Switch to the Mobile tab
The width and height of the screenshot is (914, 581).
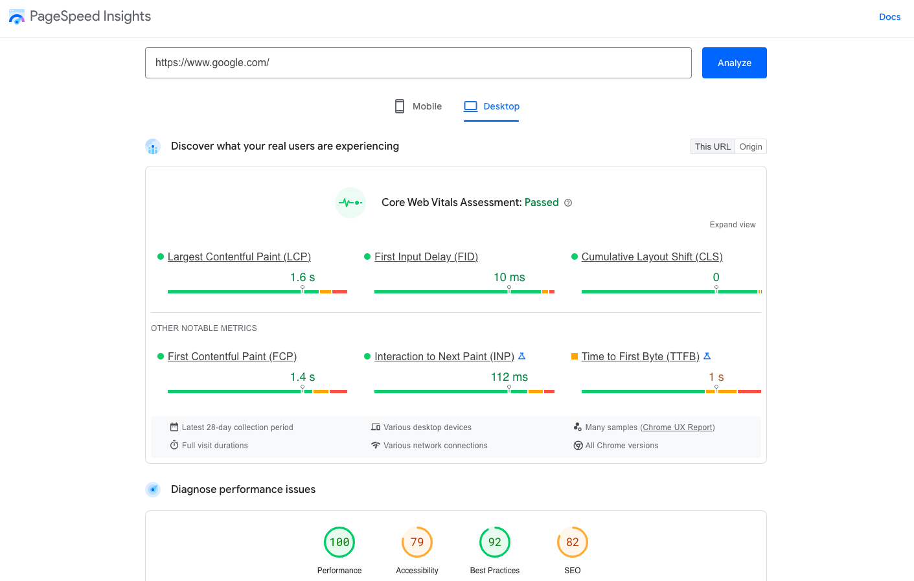[418, 106]
